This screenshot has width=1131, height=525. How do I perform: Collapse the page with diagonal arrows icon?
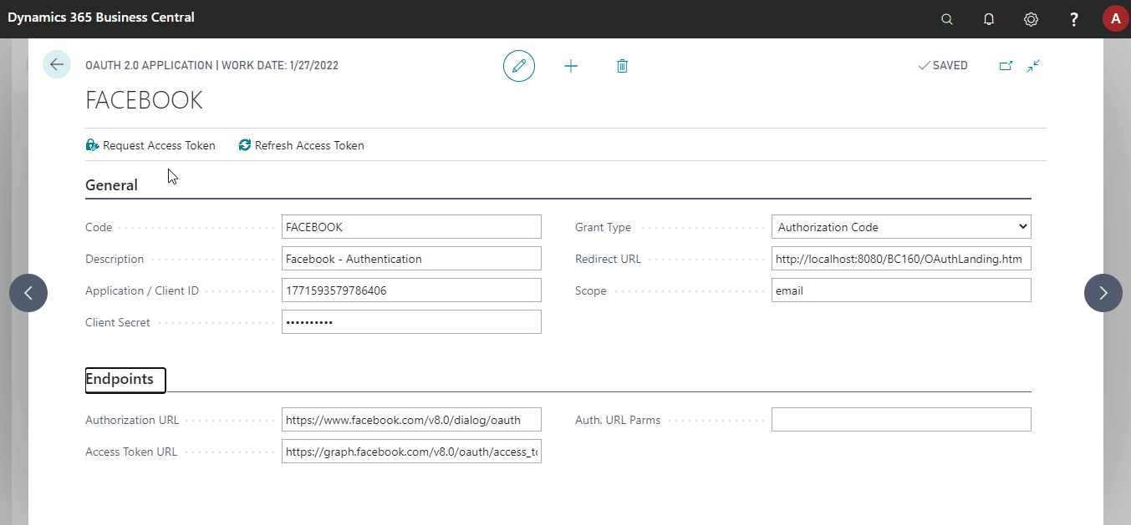(1034, 65)
